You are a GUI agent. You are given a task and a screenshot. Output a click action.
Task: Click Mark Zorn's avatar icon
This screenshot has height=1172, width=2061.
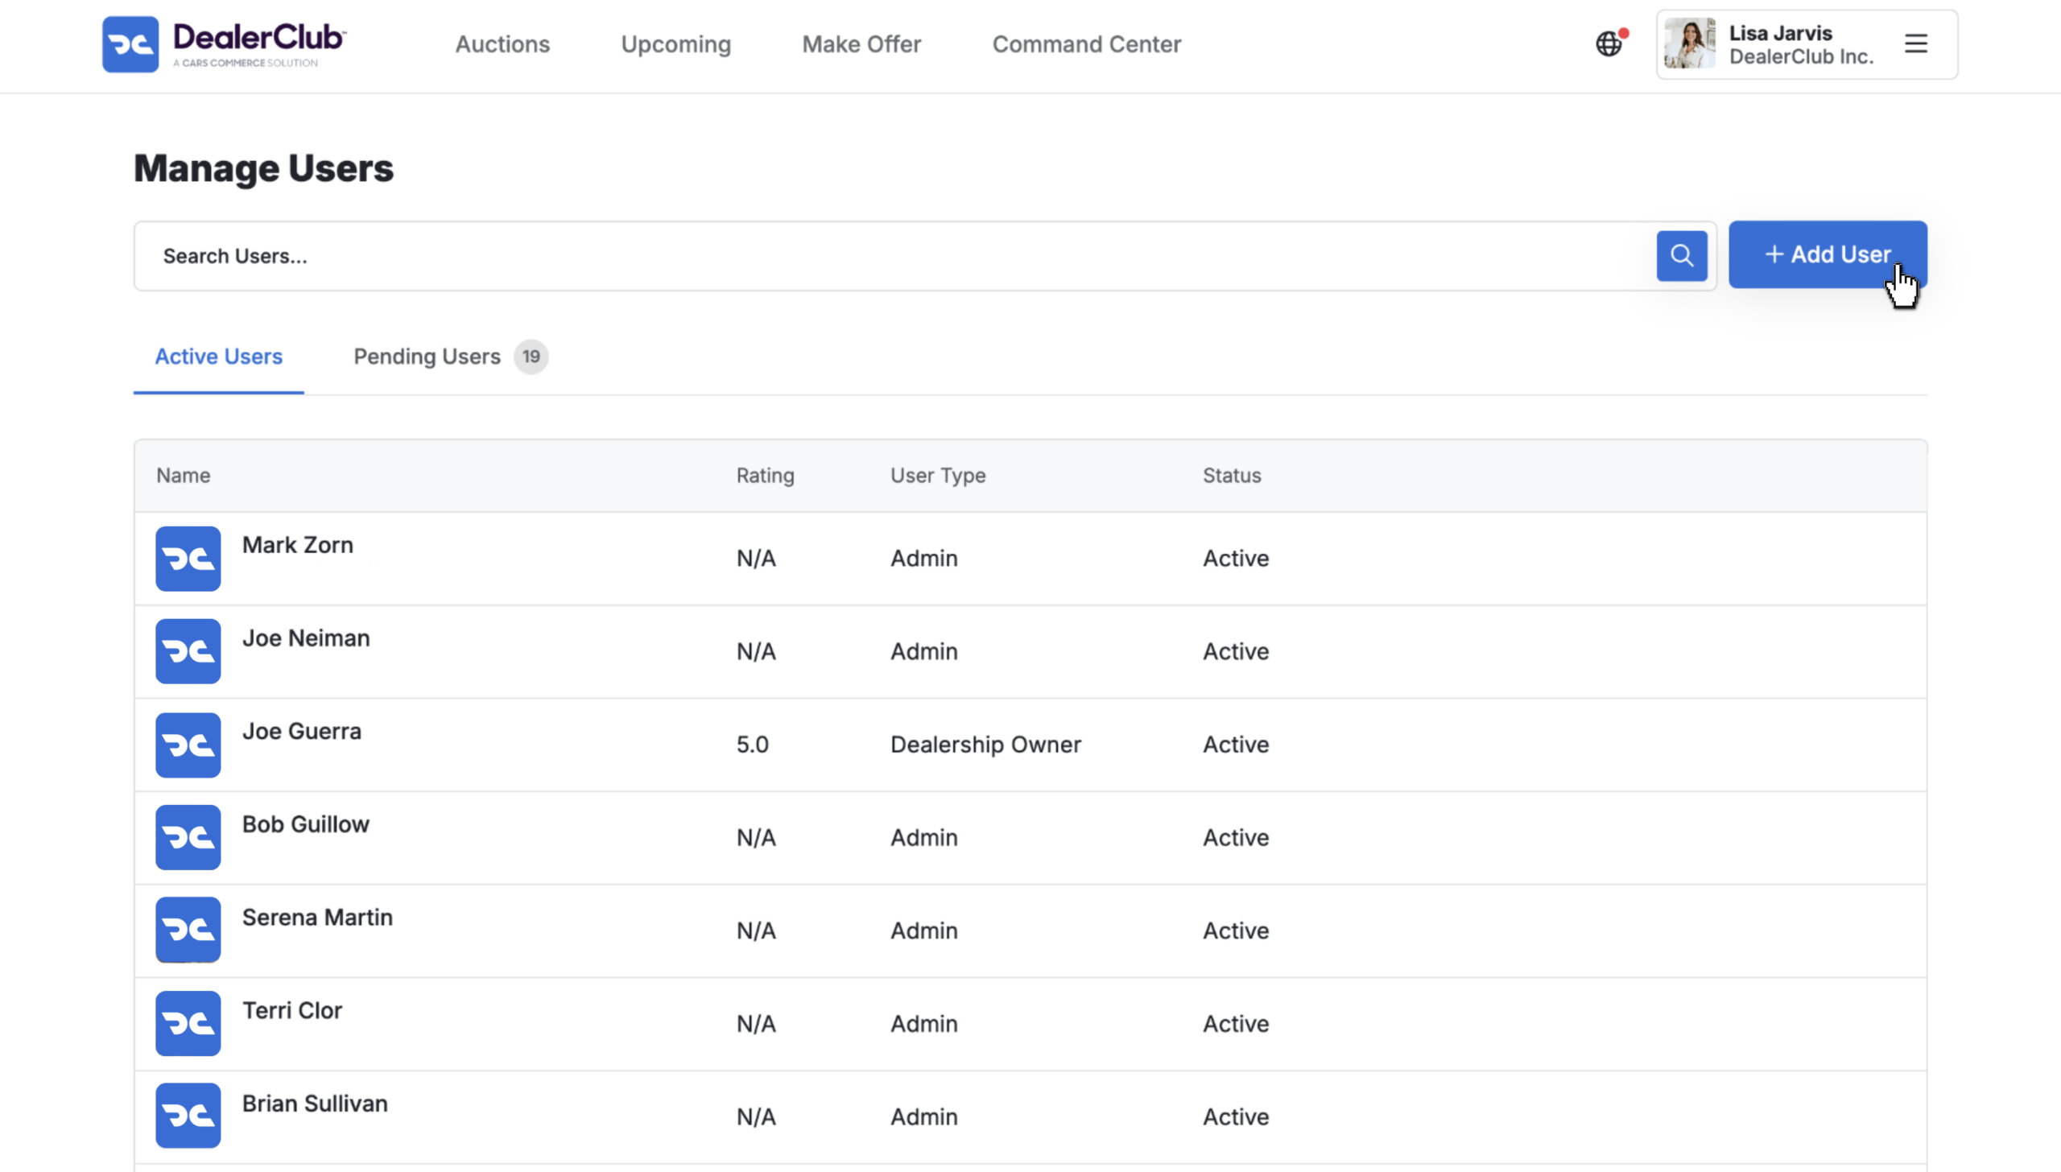tap(188, 559)
